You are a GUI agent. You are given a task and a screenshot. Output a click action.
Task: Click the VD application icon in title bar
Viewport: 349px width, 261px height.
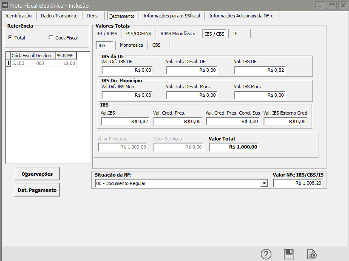5,5
